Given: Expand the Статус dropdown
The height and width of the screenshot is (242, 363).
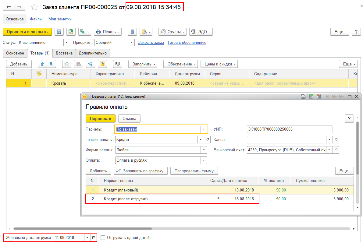Looking at the screenshot, I should (67, 43).
